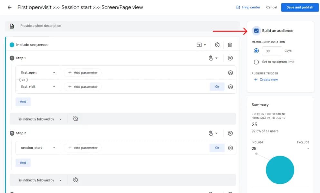This screenshot has height=193, width=320.
Task: Click And button under Step 1
Action: click(23, 101)
